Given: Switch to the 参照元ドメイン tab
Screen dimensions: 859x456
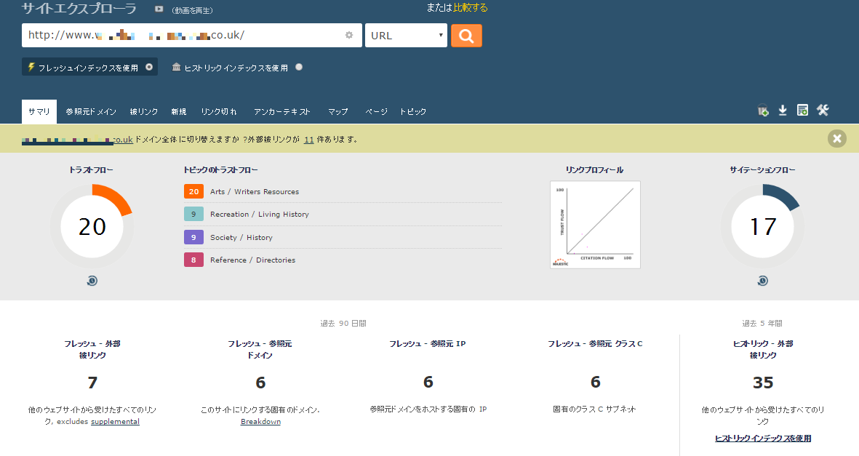Looking at the screenshot, I should click(x=91, y=112).
